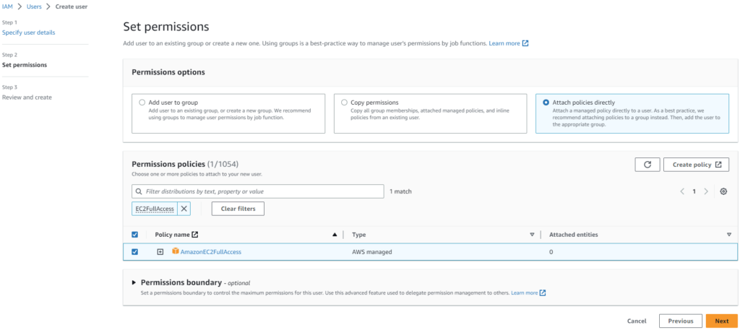Click the Type column header text
Image resolution: width=740 pixels, height=330 pixels.
358,234
